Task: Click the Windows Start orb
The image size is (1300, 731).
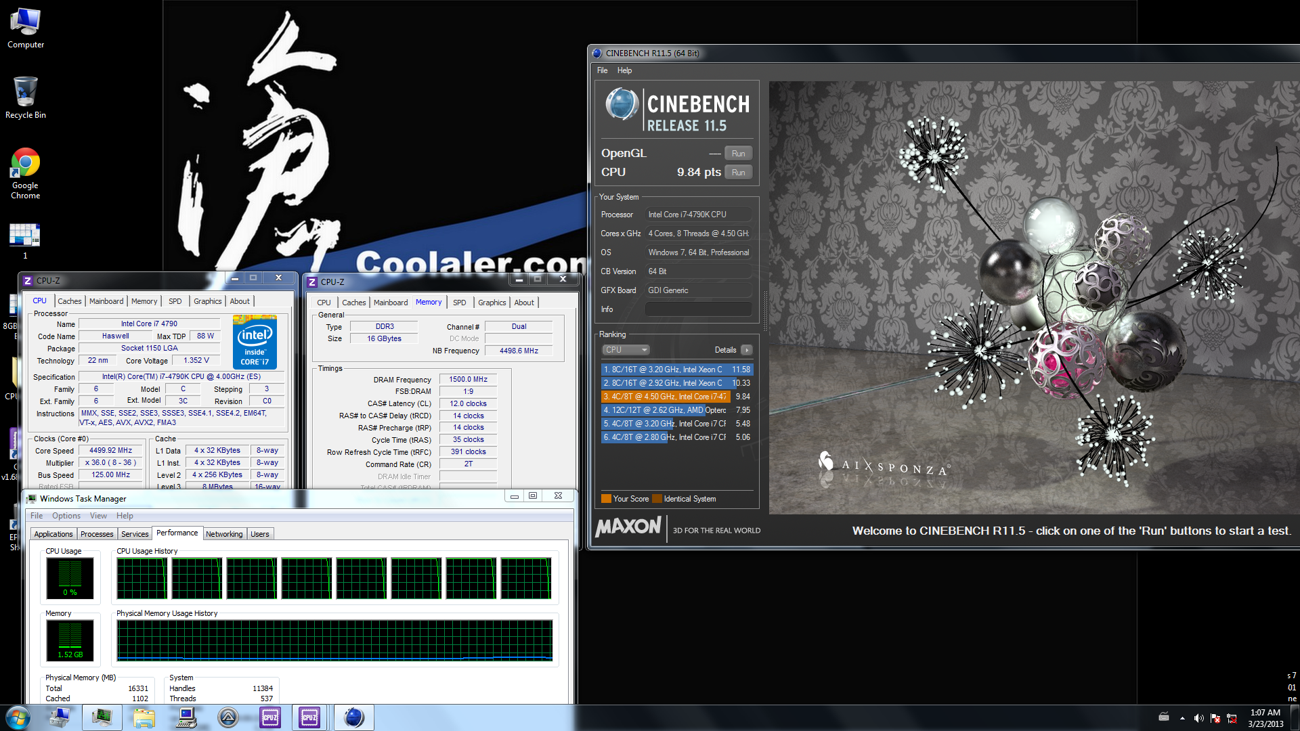Action: point(18,717)
